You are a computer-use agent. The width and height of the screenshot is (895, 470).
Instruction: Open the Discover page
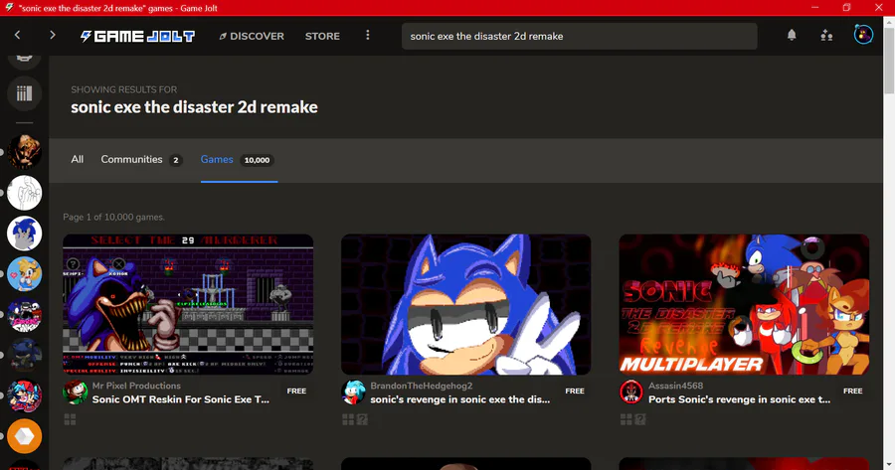point(252,36)
